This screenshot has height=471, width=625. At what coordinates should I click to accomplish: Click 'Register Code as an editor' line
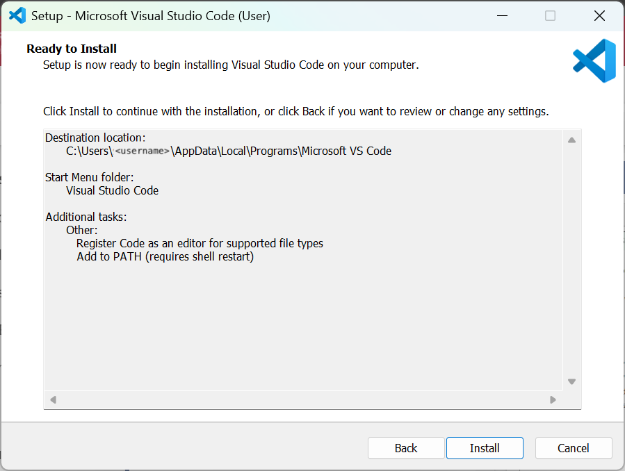point(200,243)
